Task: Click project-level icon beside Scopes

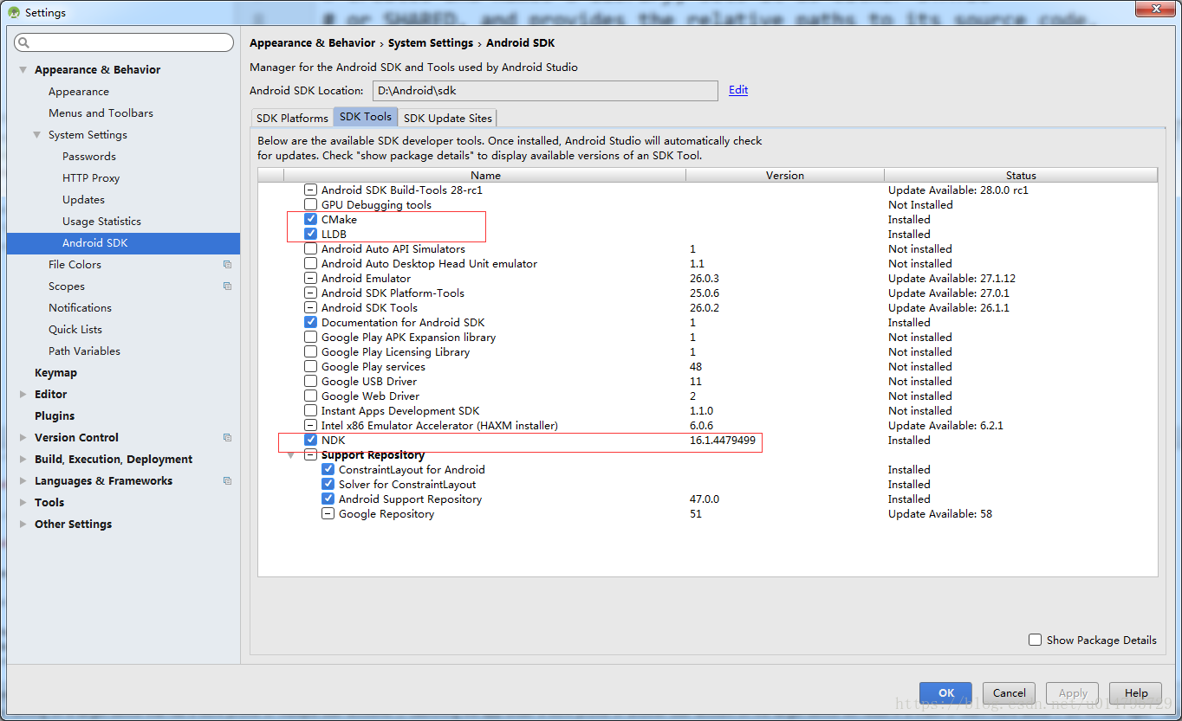Action: point(227,286)
